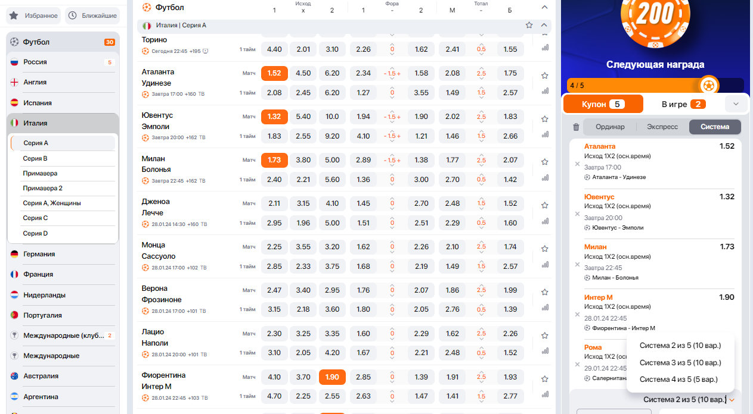Open statistics chart for Lazio–Napoli
This screenshot has height=414, width=753.
coord(545,351)
